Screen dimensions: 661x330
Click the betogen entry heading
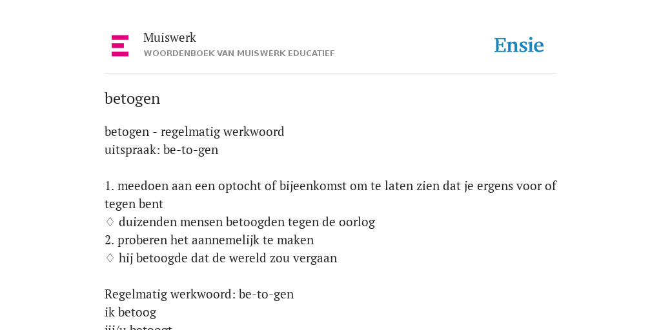coord(132,99)
